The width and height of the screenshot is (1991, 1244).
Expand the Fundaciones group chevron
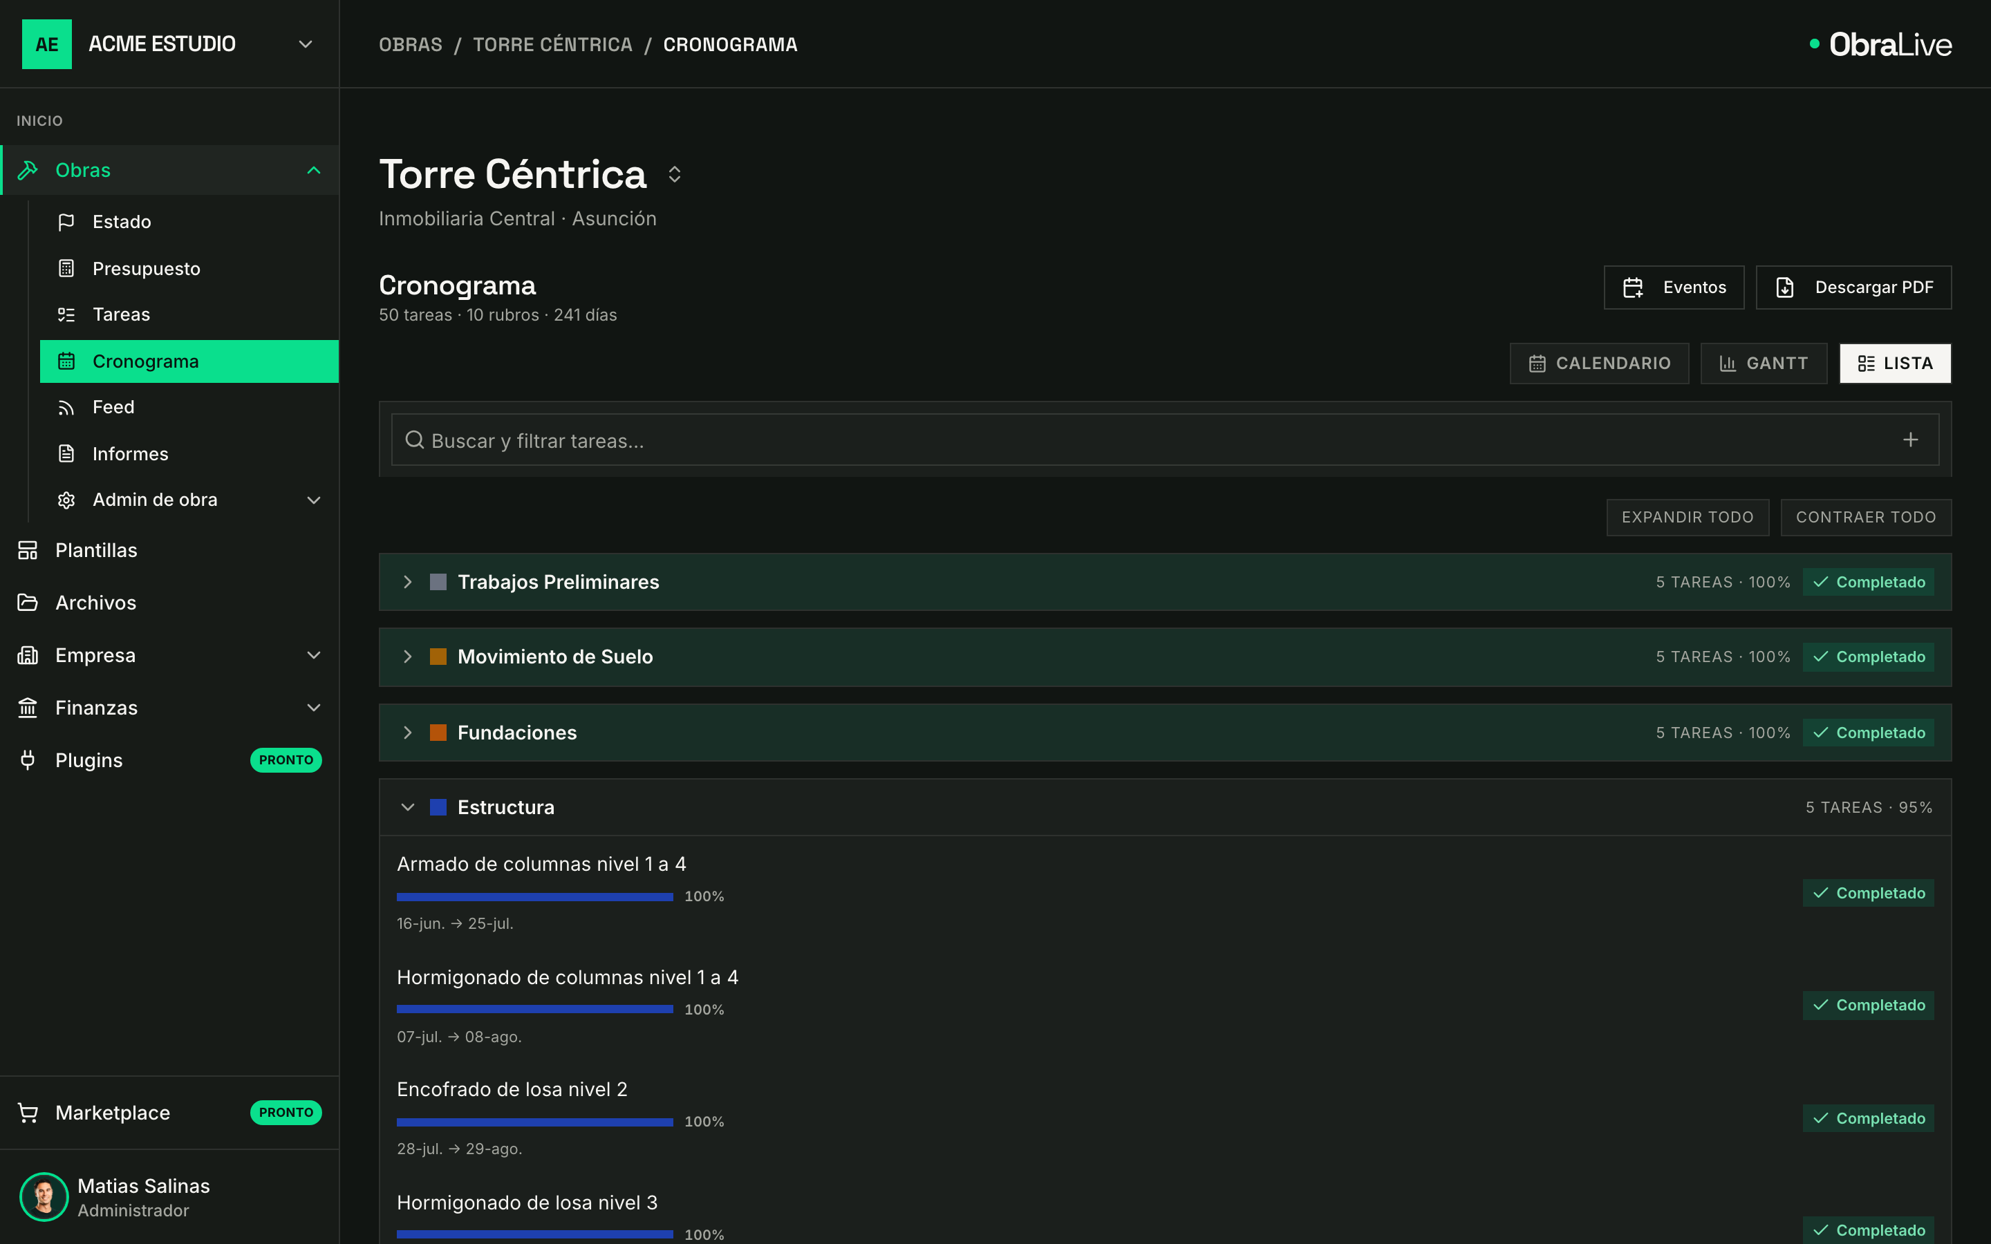(407, 733)
